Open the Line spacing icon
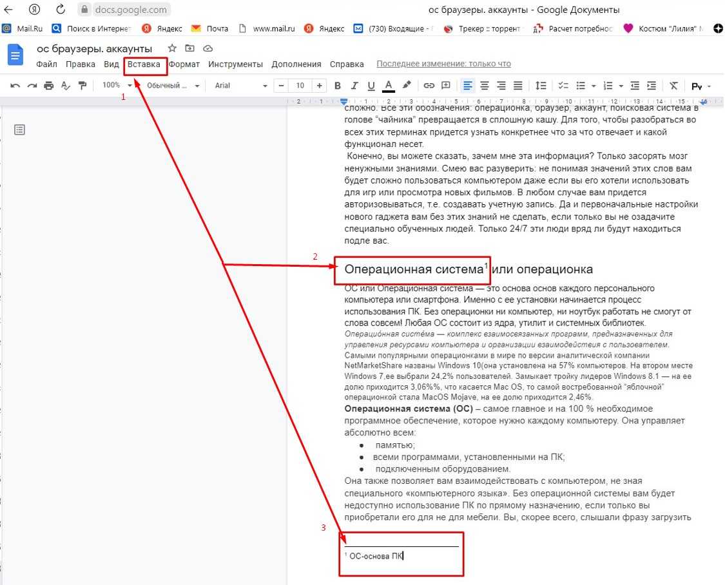This screenshot has width=725, height=585. 541,86
